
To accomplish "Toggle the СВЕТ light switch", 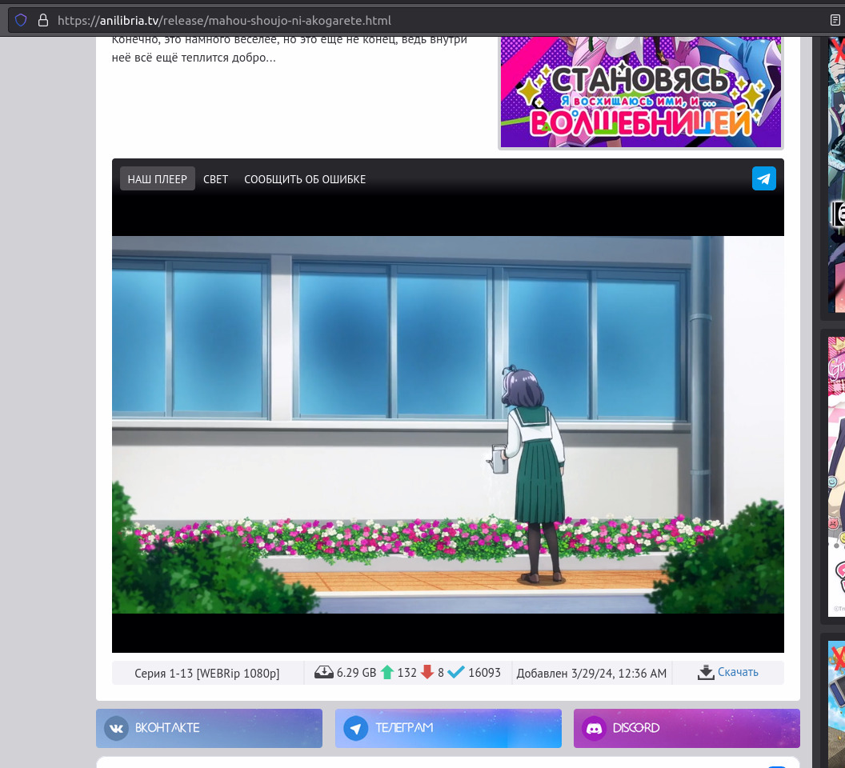I will coord(215,179).
